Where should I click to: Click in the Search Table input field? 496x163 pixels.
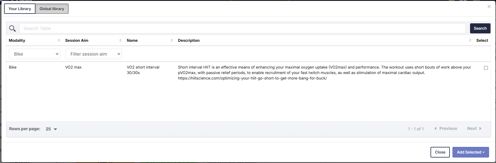pyautogui.click(x=242, y=29)
